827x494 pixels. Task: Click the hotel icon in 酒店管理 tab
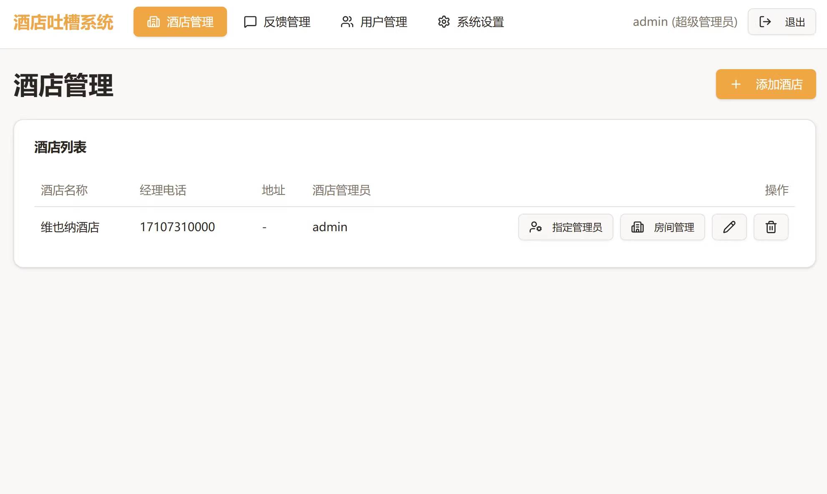(x=153, y=22)
